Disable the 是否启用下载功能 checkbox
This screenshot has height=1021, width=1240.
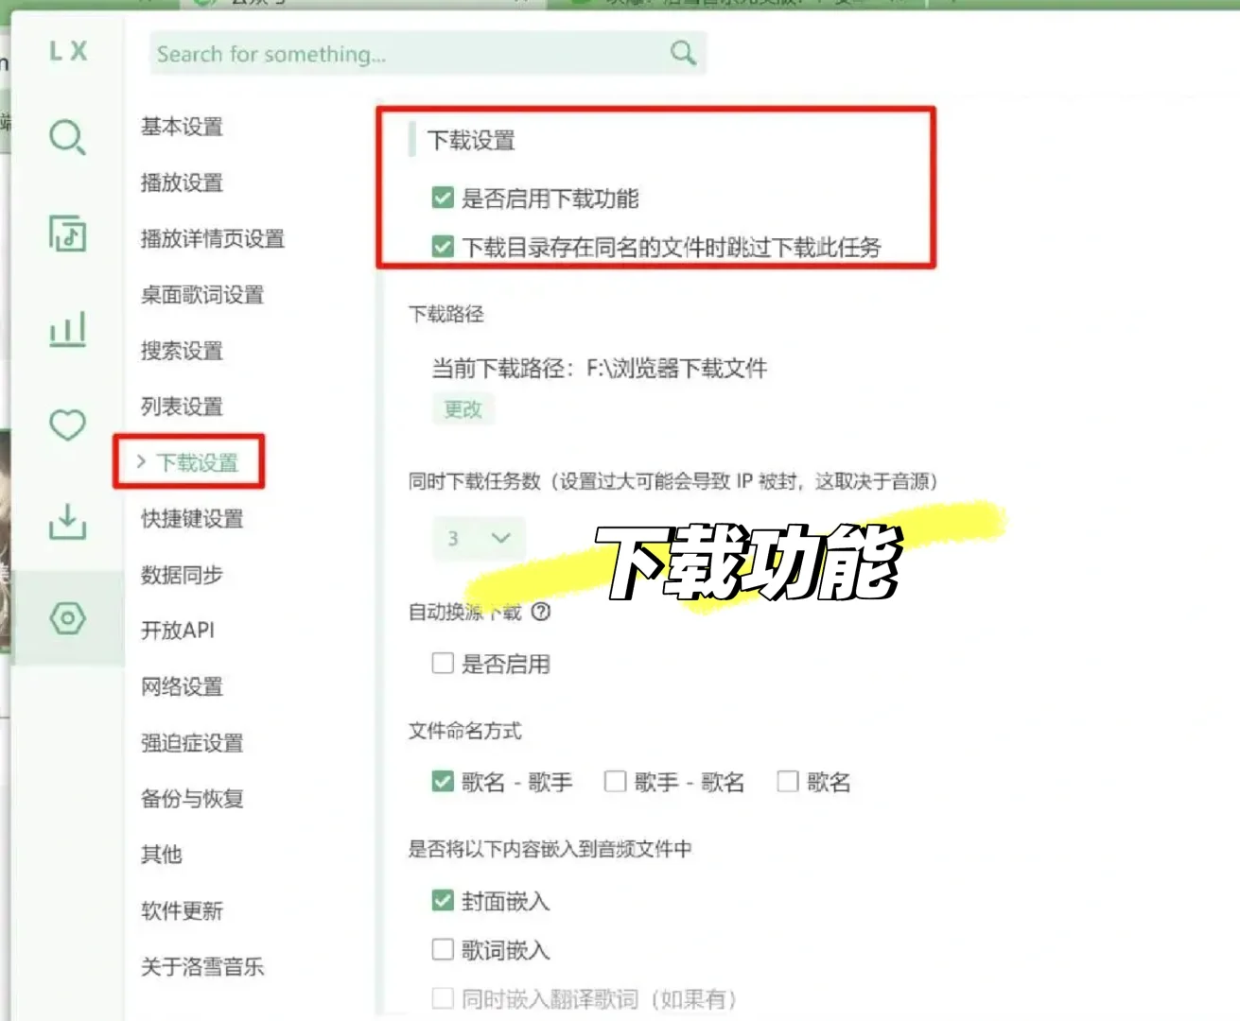pyautogui.click(x=443, y=198)
